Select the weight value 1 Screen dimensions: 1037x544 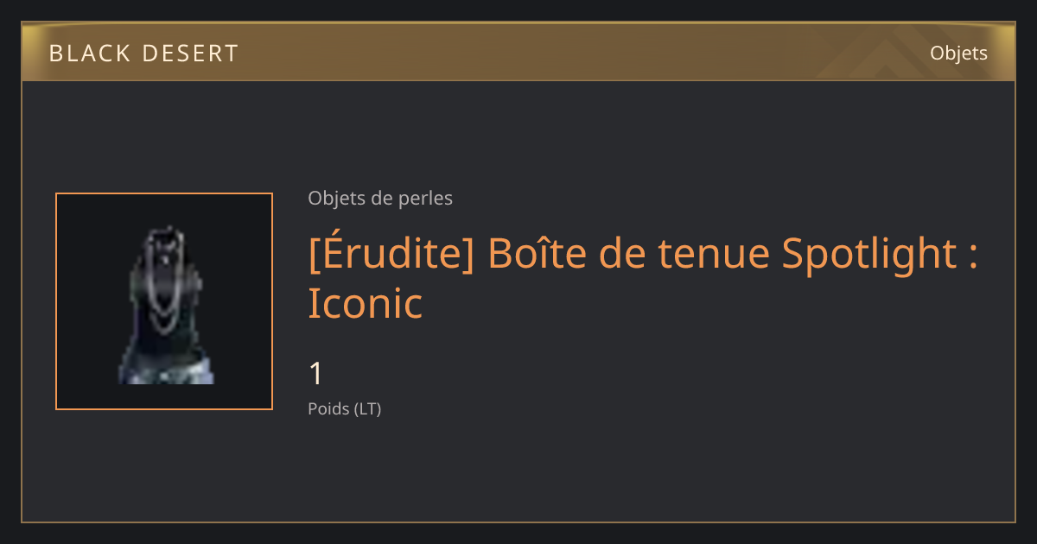315,374
